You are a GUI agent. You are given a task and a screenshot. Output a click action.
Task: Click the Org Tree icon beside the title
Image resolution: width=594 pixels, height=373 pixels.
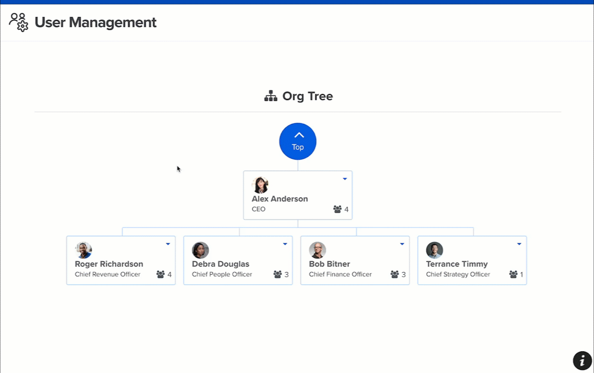pyautogui.click(x=271, y=95)
